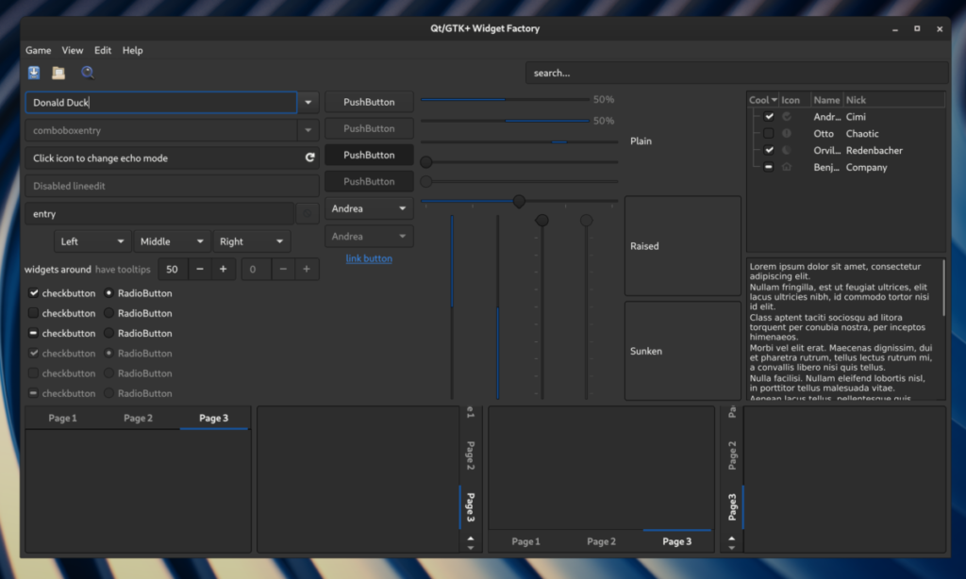The height and width of the screenshot is (579, 966).
Task: Click the entry text field
Action: tap(159, 214)
